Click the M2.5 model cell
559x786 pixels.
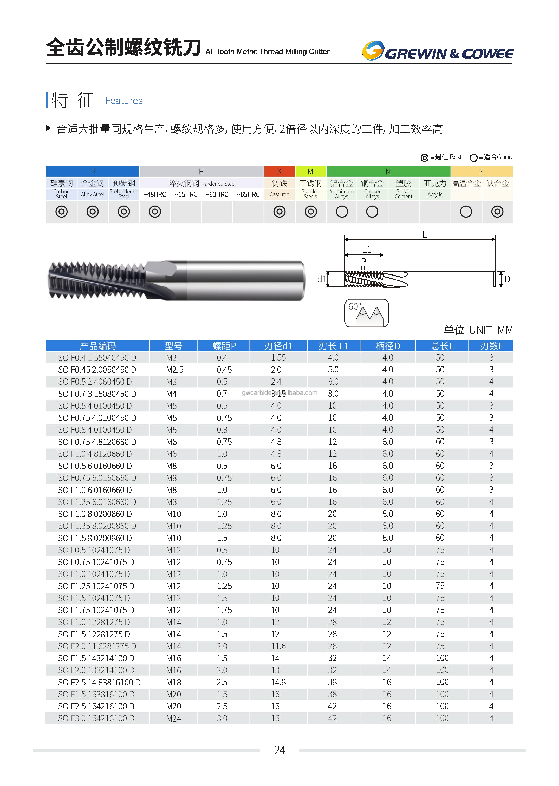[x=175, y=370]
